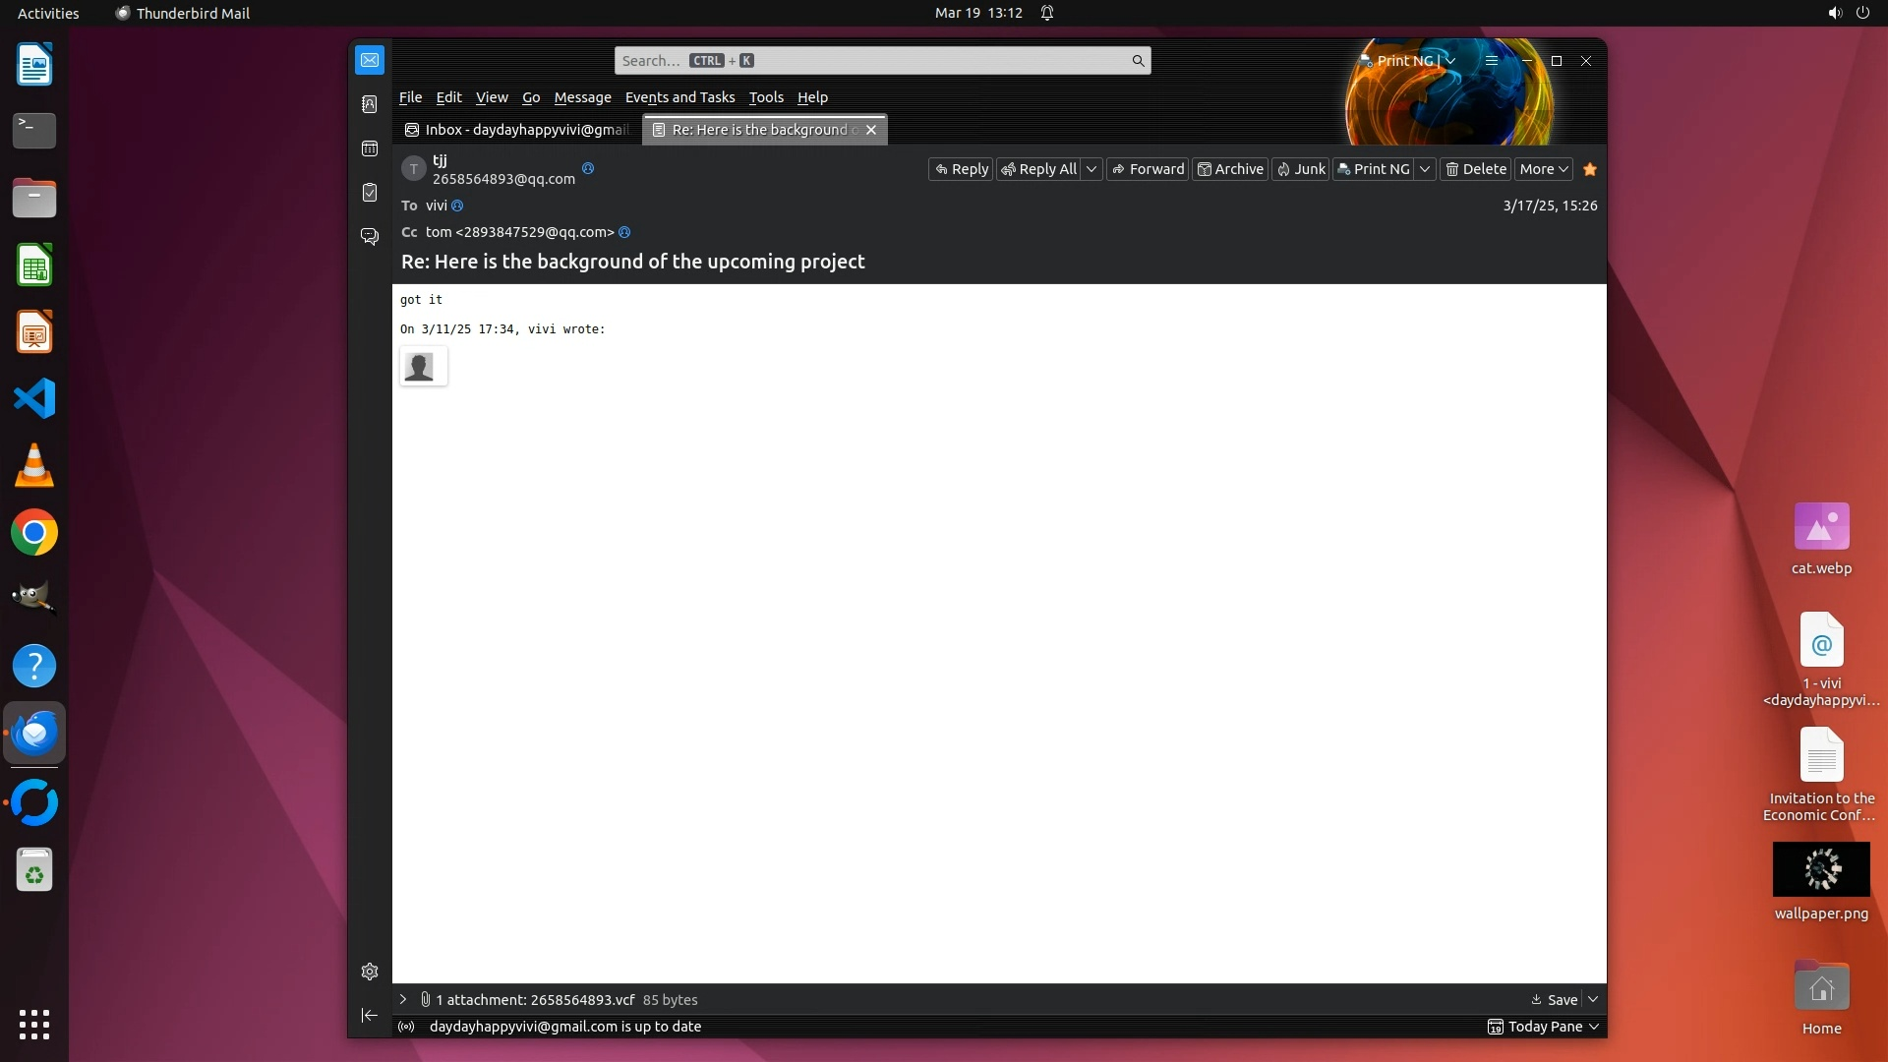The width and height of the screenshot is (1888, 1062).
Task: Expand the attachment list chevron
Action: pos(403,999)
